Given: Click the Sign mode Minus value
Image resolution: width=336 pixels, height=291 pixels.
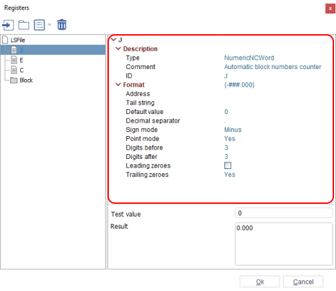Looking at the screenshot, I should click(x=233, y=129).
